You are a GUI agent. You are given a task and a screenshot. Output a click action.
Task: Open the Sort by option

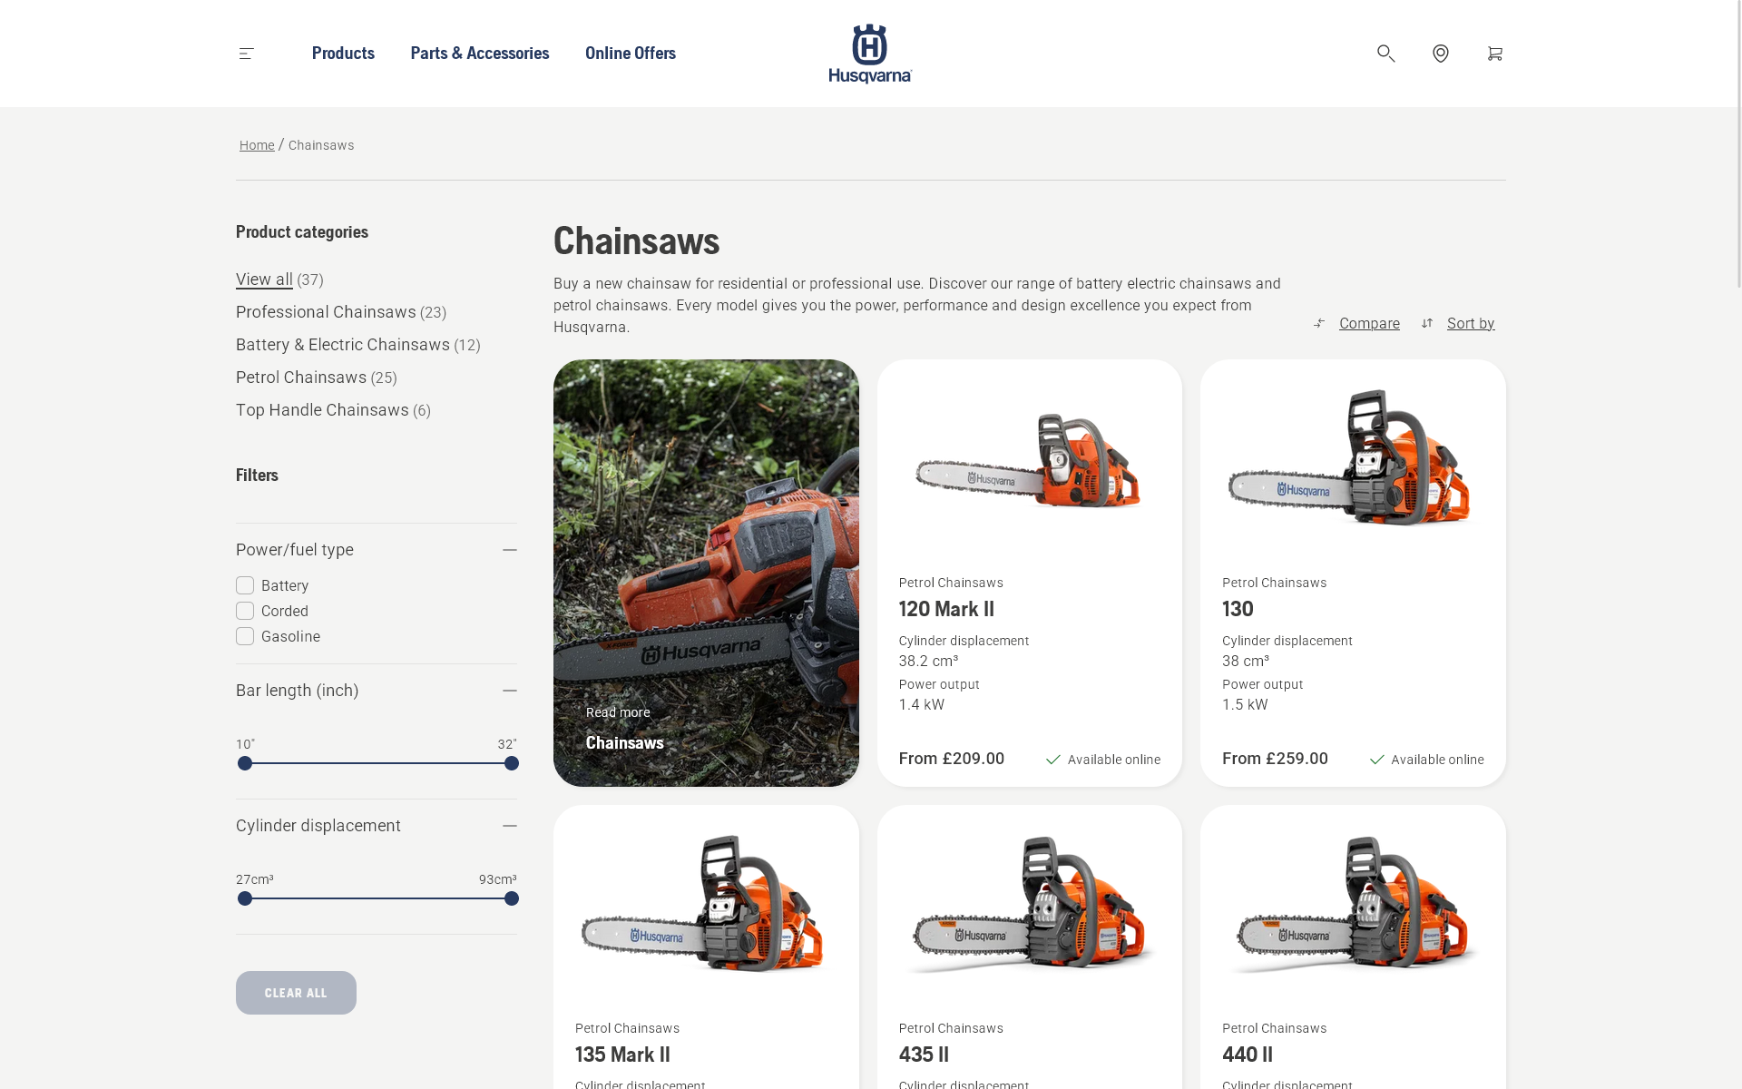coord(1471,323)
